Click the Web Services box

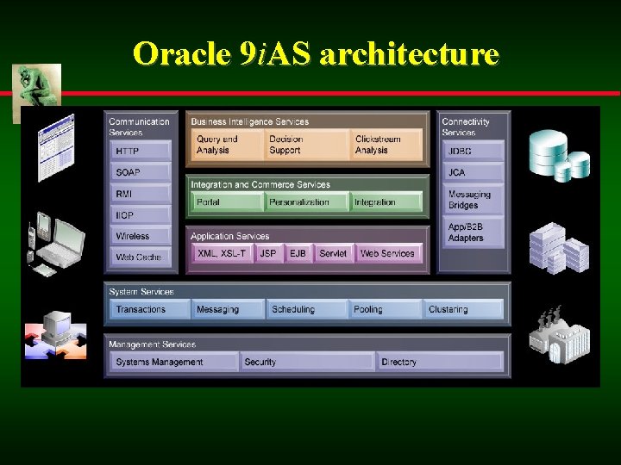pos(388,253)
